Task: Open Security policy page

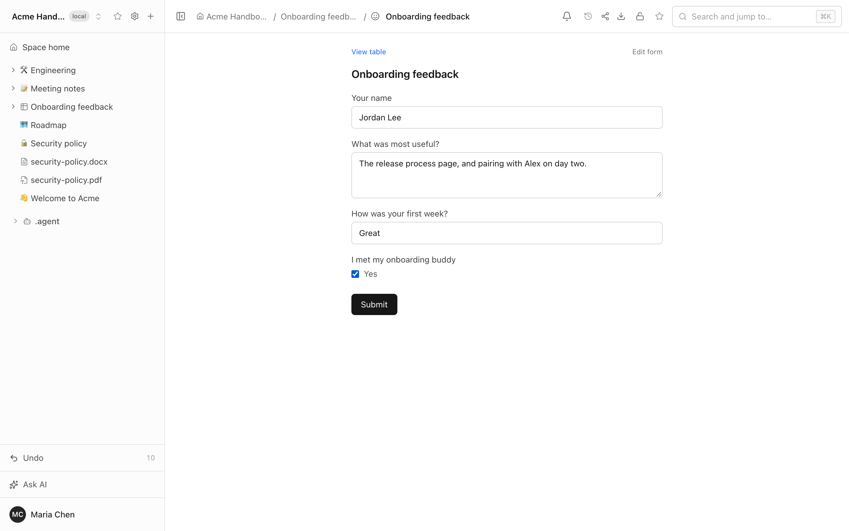Action: pyautogui.click(x=59, y=143)
